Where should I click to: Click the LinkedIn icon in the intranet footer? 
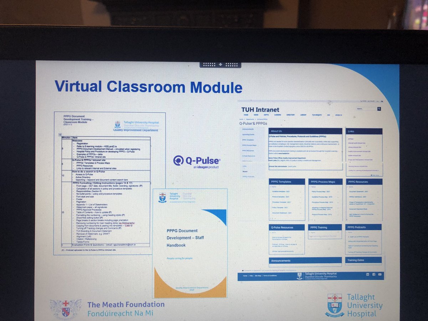(368, 274)
